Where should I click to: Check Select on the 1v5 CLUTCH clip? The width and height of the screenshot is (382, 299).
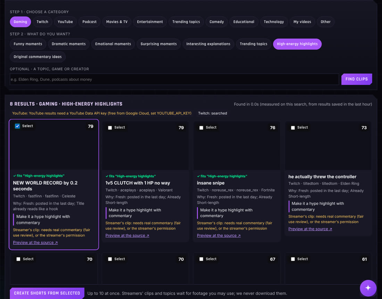(110, 128)
